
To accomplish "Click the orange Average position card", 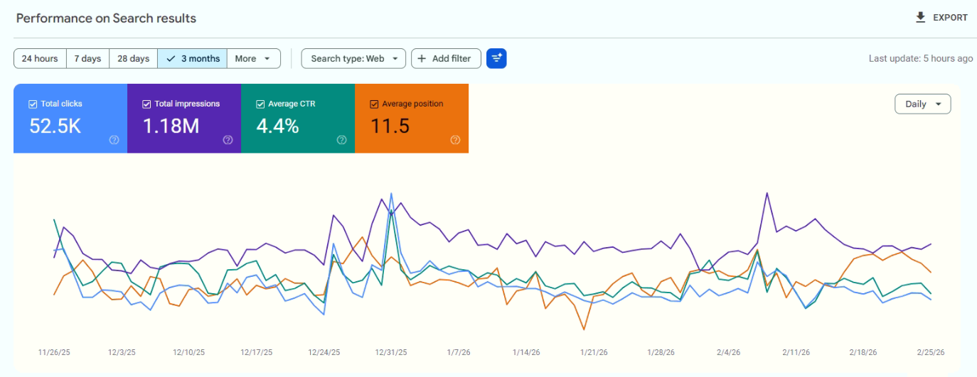I will click(x=412, y=118).
